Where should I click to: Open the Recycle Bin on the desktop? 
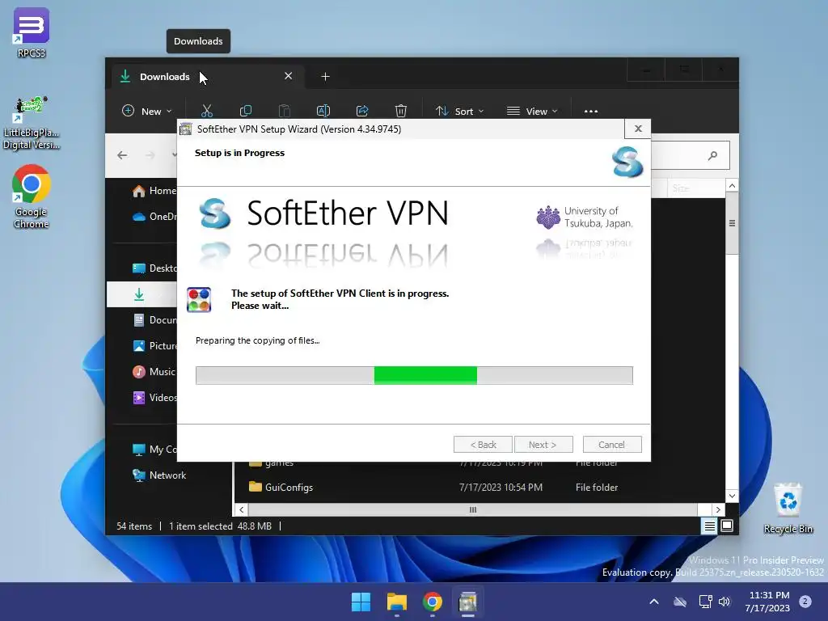click(x=788, y=508)
